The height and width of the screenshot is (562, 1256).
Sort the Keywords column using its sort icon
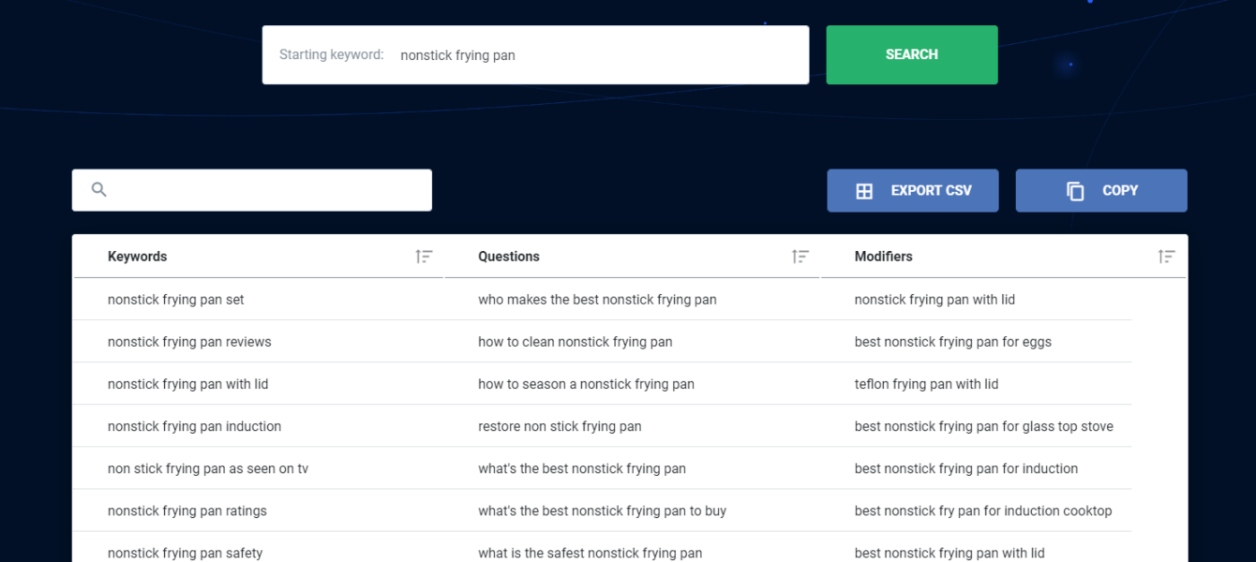tap(424, 256)
